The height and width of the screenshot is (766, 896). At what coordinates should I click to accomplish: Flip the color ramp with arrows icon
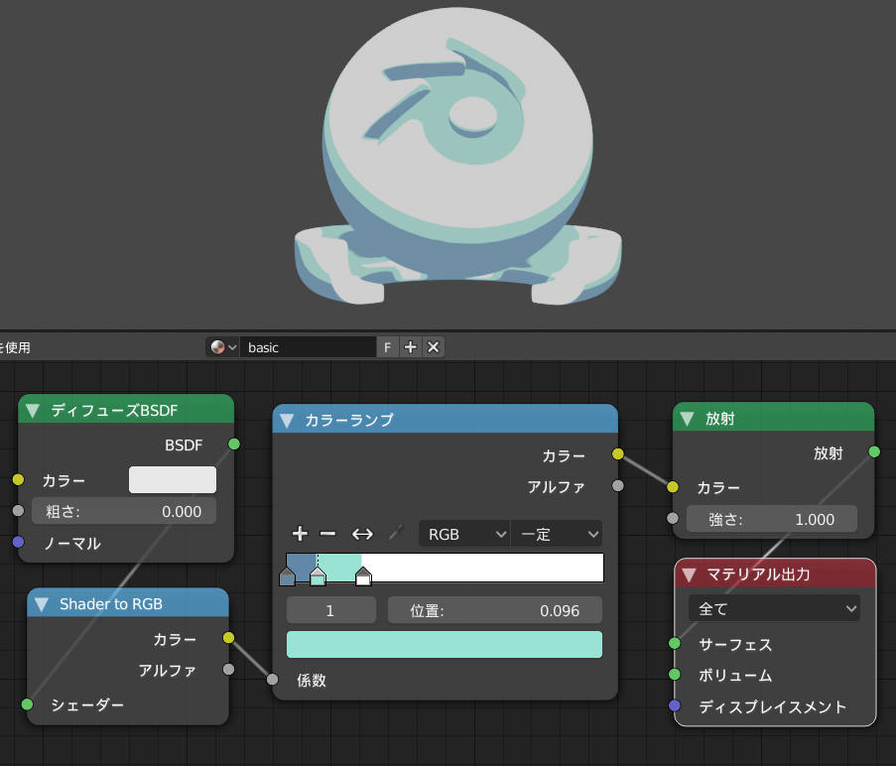362,534
